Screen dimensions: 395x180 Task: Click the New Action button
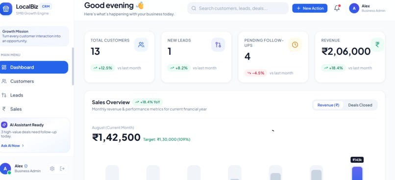click(x=310, y=8)
